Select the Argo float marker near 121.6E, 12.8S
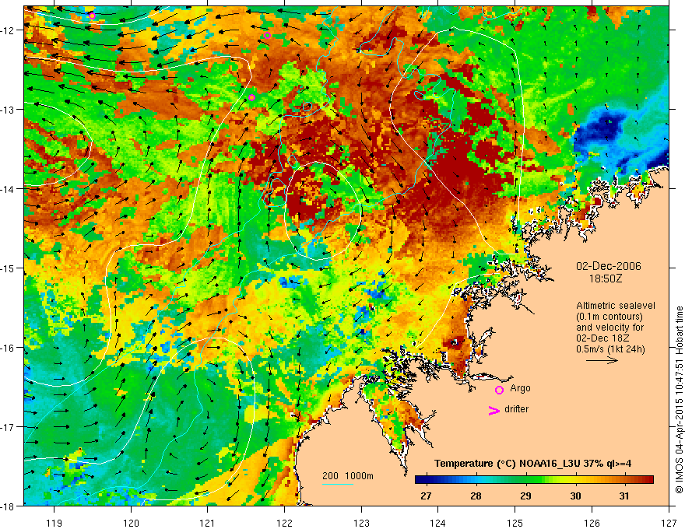This screenshot has height=529, width=685. pyautogui.click(x=251, y=97)
